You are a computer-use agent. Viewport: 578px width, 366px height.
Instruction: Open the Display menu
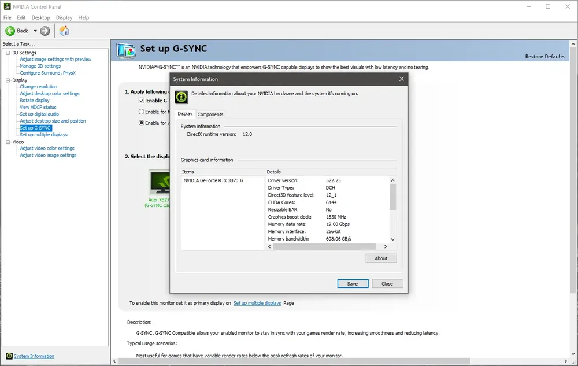pos(64,17)
